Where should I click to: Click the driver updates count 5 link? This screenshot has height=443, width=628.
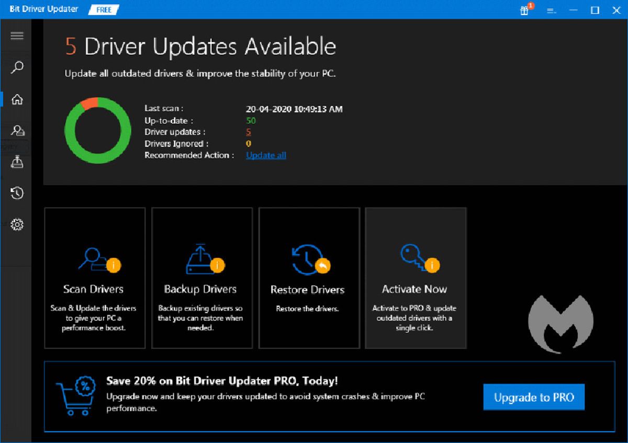point(249,132)
